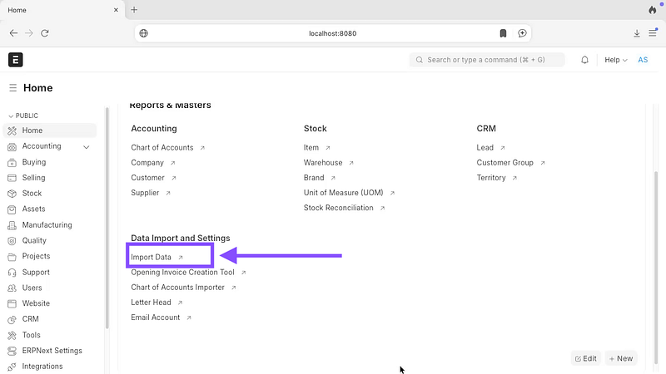Open the Help dropdown menu
666x374 pixels.
click(x=616, y=60)
